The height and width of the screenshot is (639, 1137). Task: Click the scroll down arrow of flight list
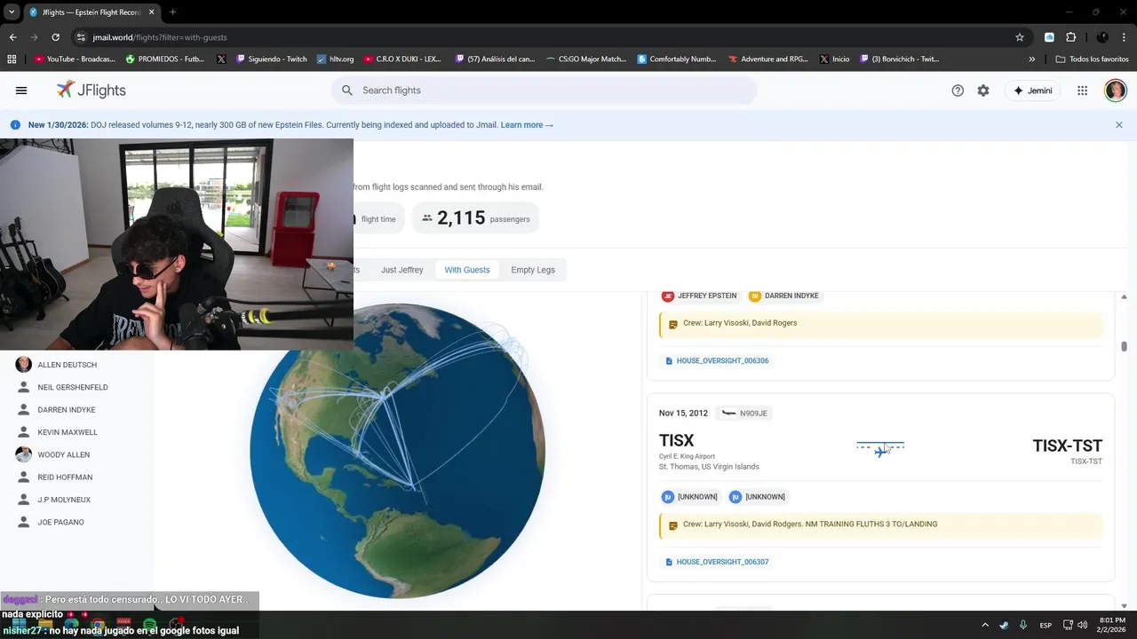pyautogui.click(x=1124, y=605)
